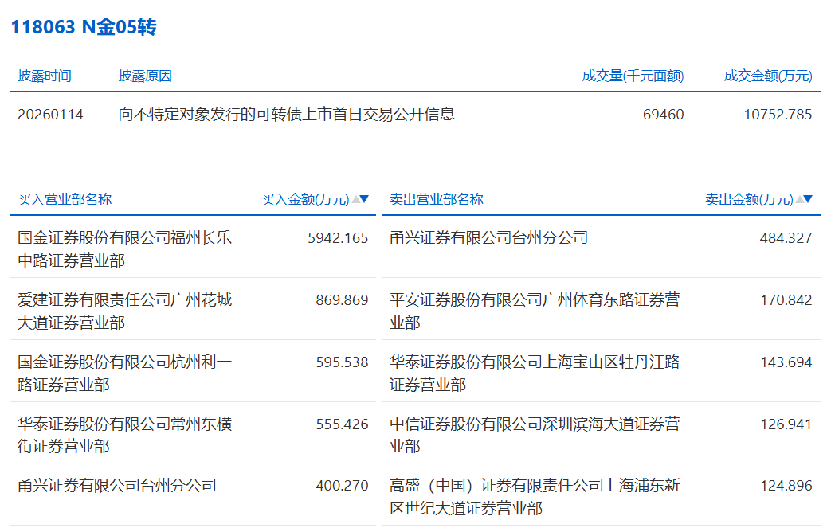The image size is (827, 528).
Task: Click the 成交金额(万元) header
Action: tap(768, 76)
